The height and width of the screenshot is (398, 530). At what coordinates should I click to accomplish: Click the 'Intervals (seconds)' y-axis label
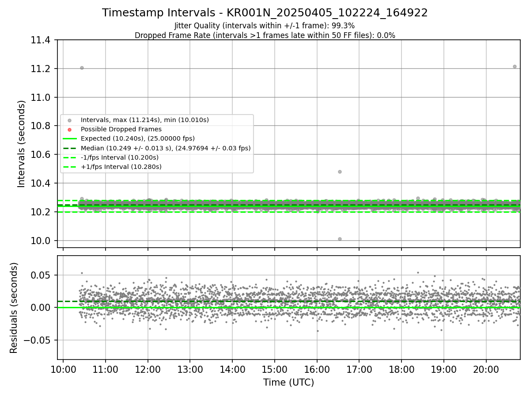coord(22,144)
